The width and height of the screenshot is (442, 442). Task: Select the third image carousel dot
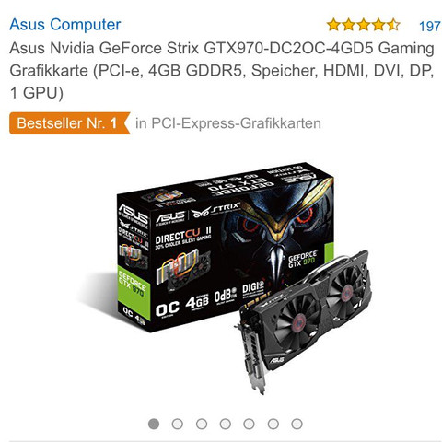[202, 424]
